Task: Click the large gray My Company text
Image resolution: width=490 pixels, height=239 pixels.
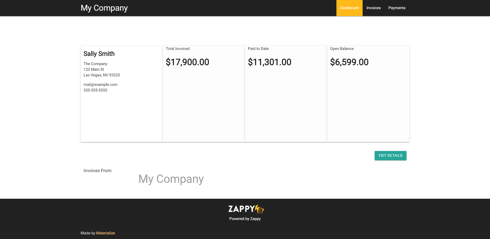Action: coord(171,179)
